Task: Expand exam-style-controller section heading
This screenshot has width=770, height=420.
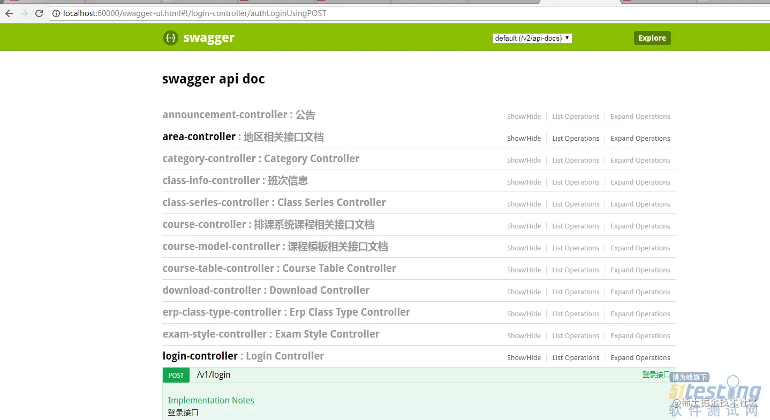Action: tap(271, 334)
